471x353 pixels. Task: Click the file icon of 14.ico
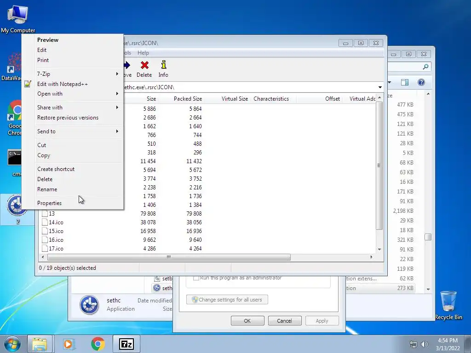(45, 222)
